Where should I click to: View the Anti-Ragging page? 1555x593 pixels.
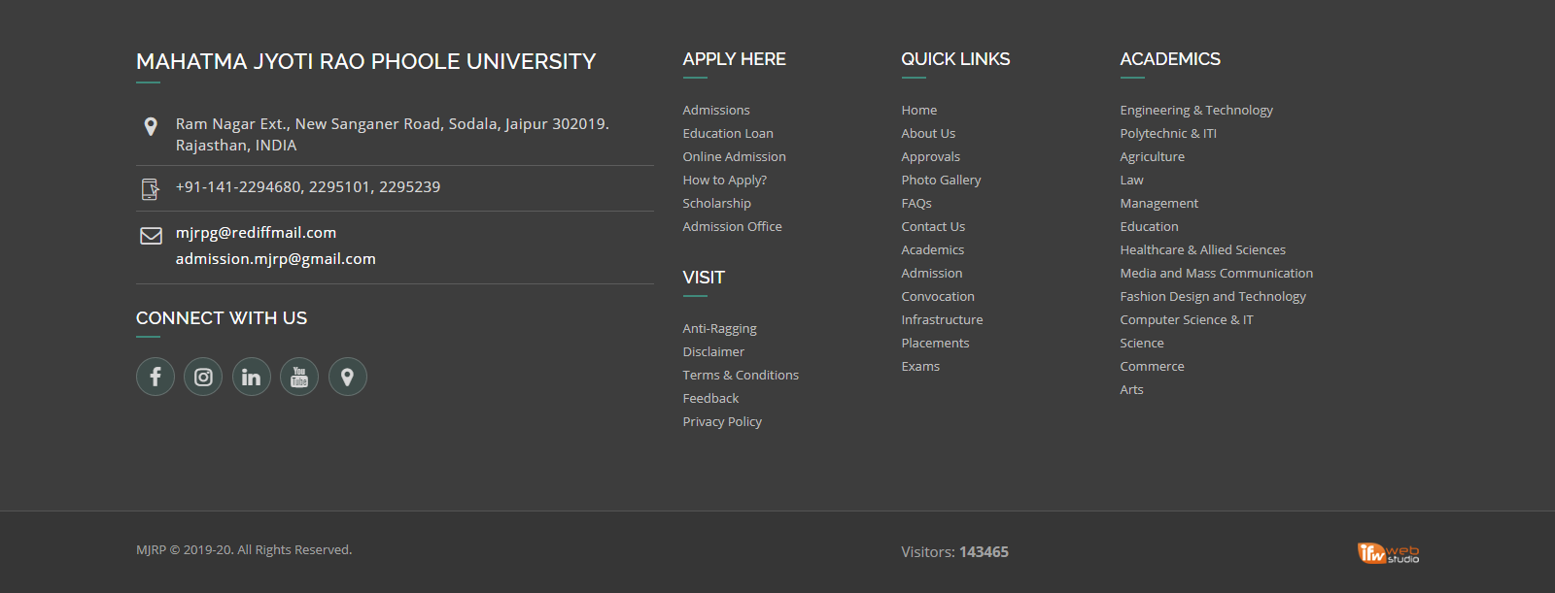pyautogui.click(x=719, y=329)
